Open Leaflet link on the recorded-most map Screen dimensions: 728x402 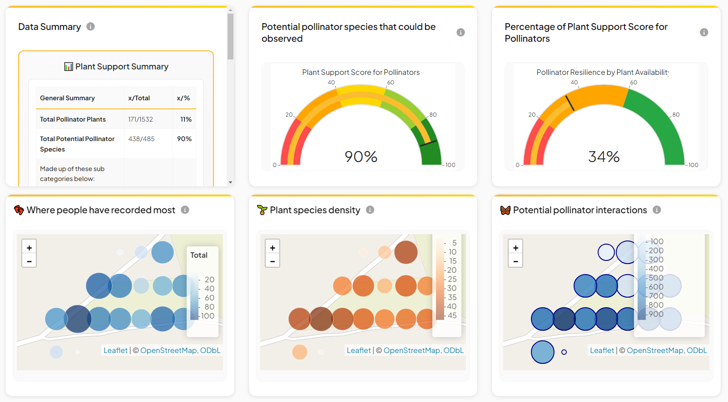(x=115, y=350)
